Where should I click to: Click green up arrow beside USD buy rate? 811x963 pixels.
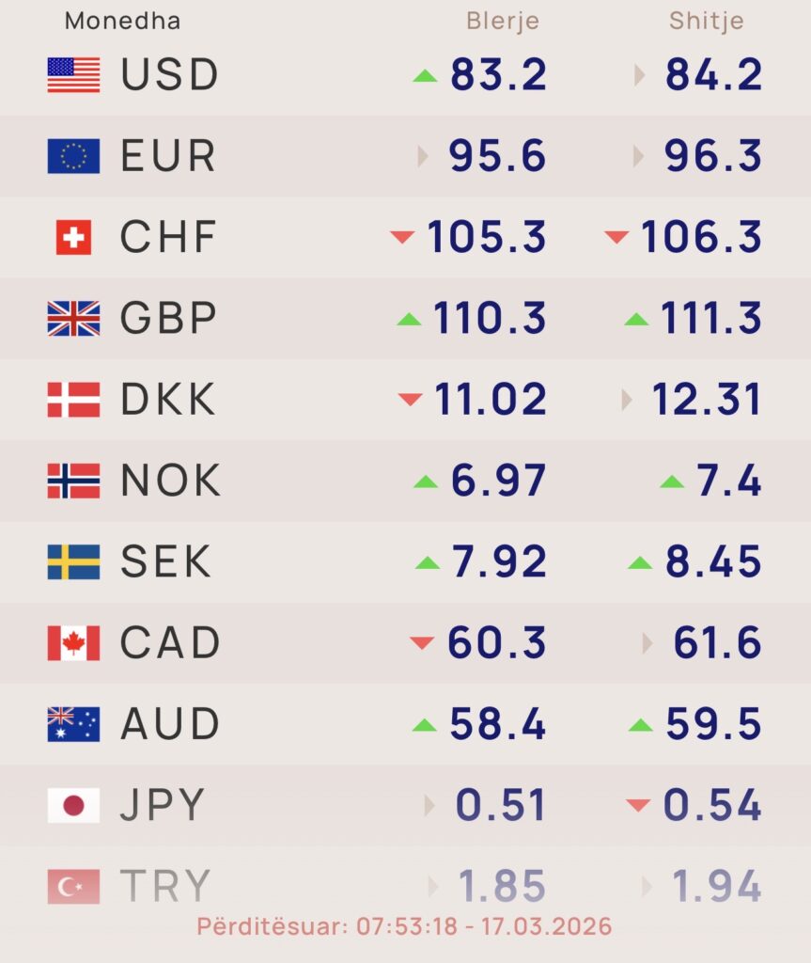[x=425, y=75]
